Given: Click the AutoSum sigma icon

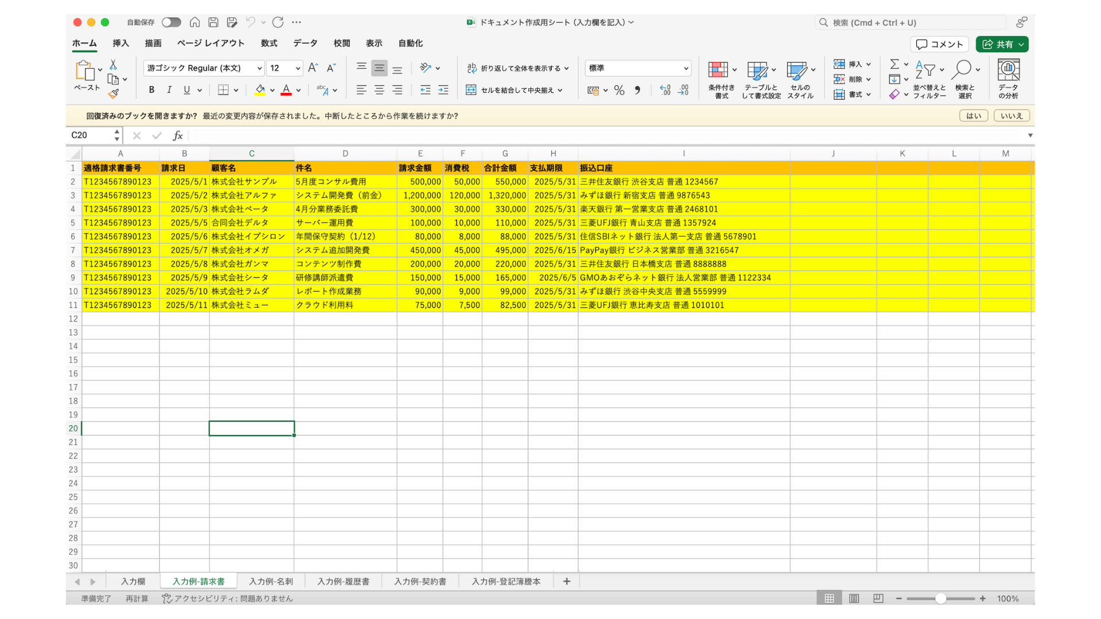Looking at the screenshot, I should click(894, 64).
